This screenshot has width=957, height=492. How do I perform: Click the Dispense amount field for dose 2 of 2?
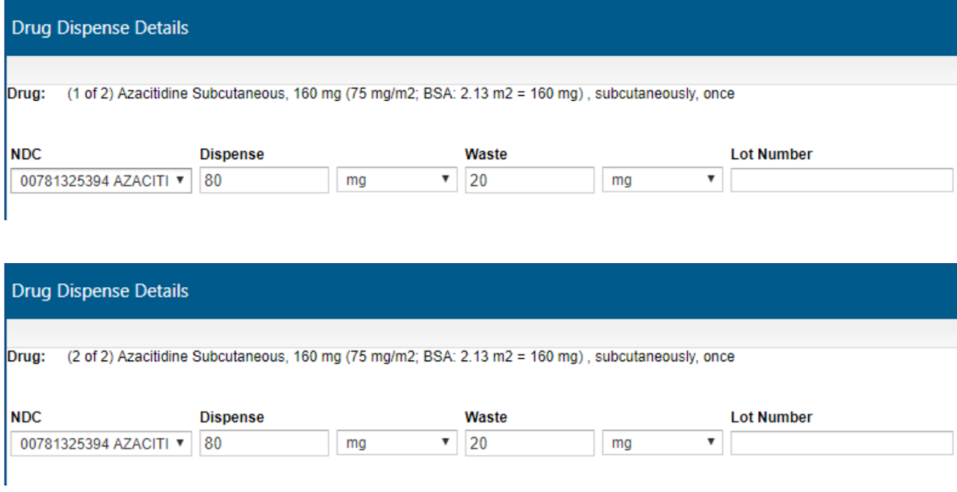tap(264, 443)
